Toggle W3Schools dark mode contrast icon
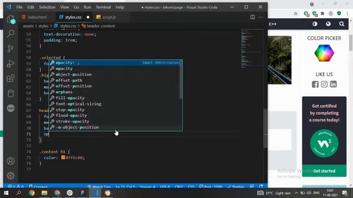353x198 pixels. [315, 24]
